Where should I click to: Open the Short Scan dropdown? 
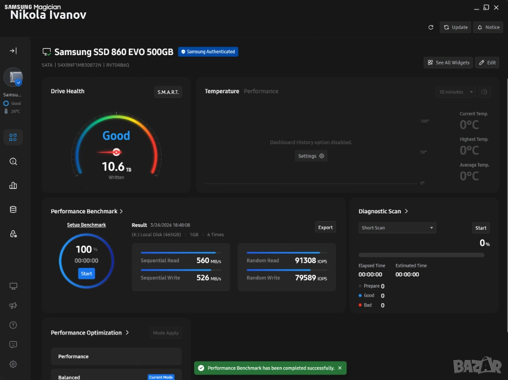tap(397, 228)
